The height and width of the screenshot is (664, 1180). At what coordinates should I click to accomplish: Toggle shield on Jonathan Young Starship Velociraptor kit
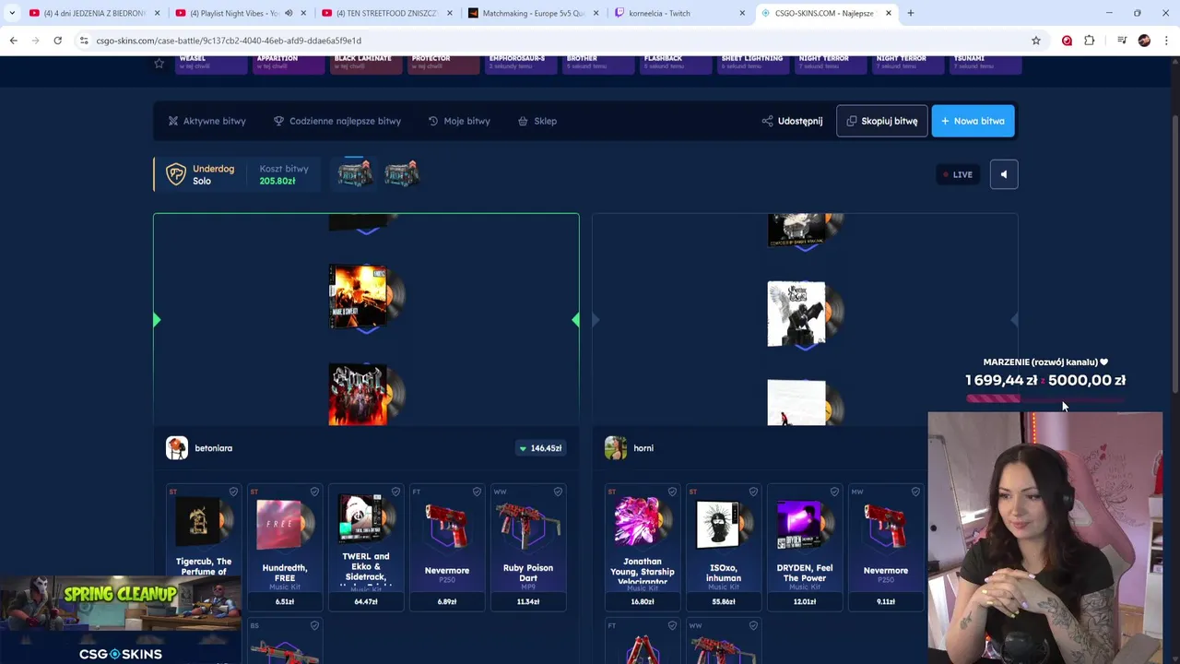(x=672, y=492)
